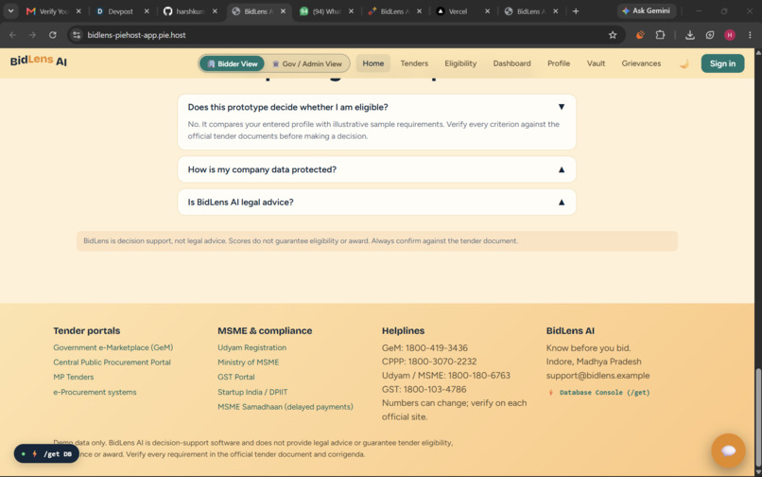762x477 pixels.
Task: Expand How is my company data protected
Action: tap(376, 169)
